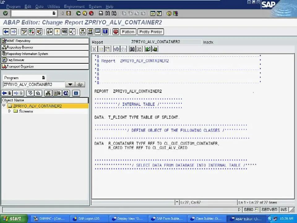Click the green Upload icon in editor toolbar
297x223 pixels.
click(x=148, y=49)
